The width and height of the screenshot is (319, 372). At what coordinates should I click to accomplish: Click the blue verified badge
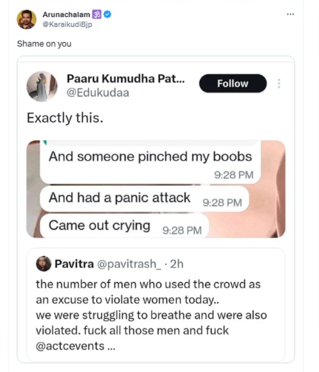point(107,15)
